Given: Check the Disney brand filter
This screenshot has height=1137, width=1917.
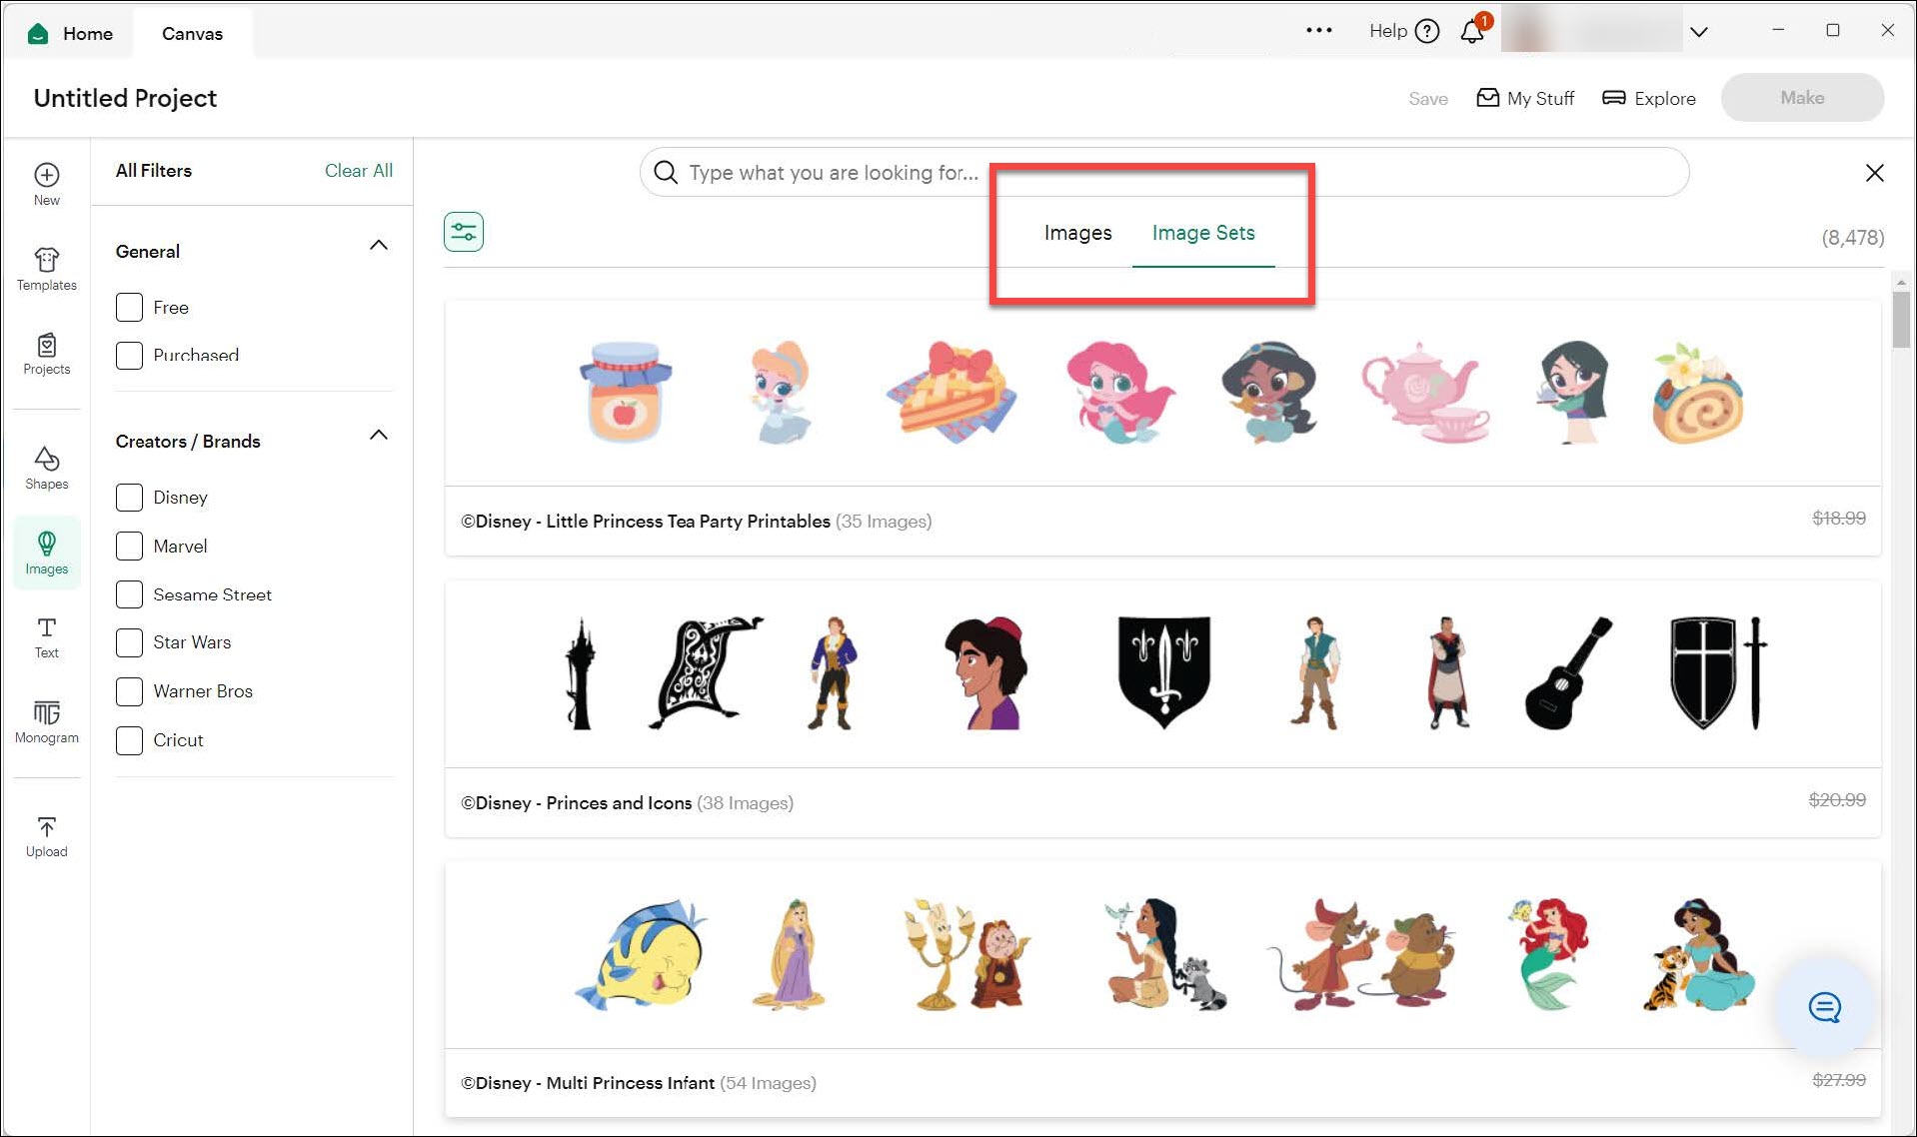Looking at the screenshot, I should click(129, 497).
